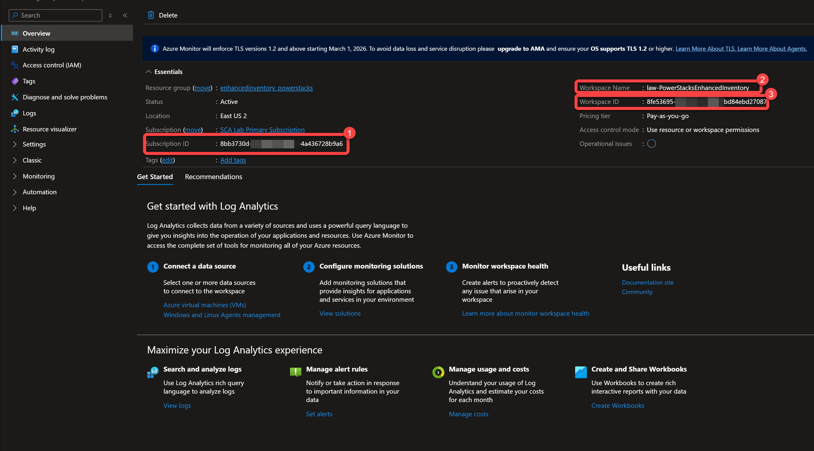Click the Create and Share Workbooks icon
The width and height of the screenshot is (814, 451).
(581, 372)
